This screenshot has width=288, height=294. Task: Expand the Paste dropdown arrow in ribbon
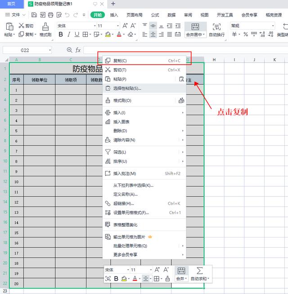(14, 35)
